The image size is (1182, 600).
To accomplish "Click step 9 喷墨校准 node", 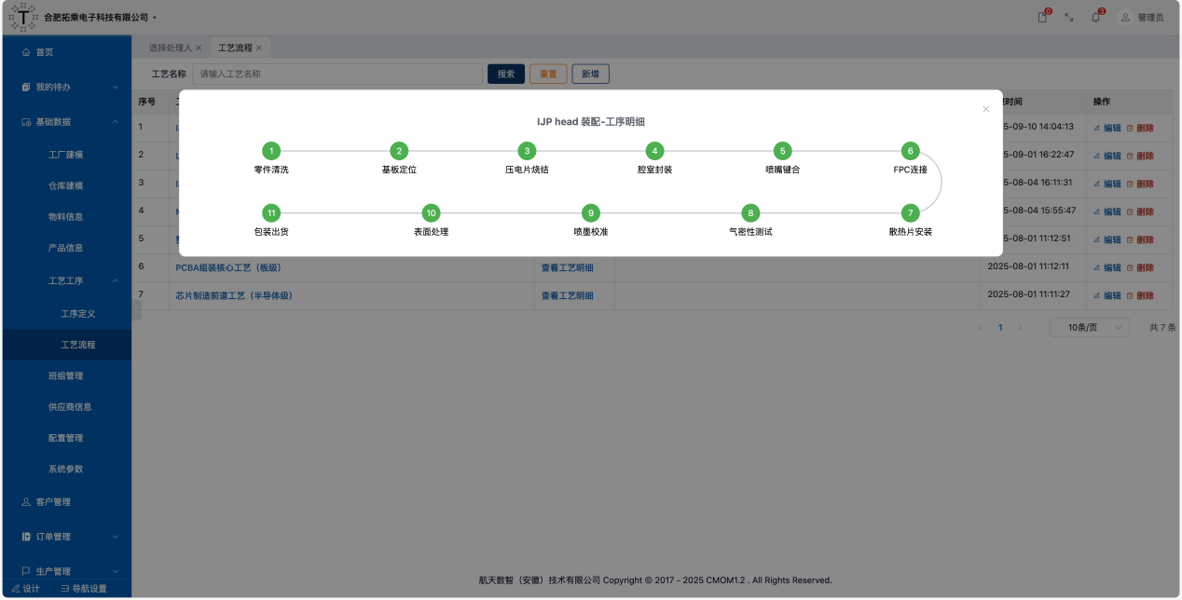I will pos(590,212).
